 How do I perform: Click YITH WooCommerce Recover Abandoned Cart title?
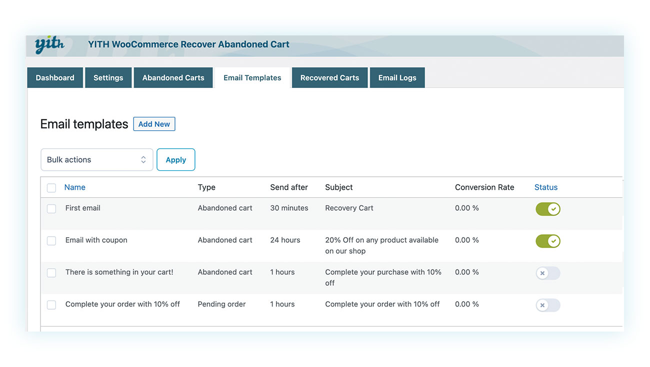(x=188, y=44)
